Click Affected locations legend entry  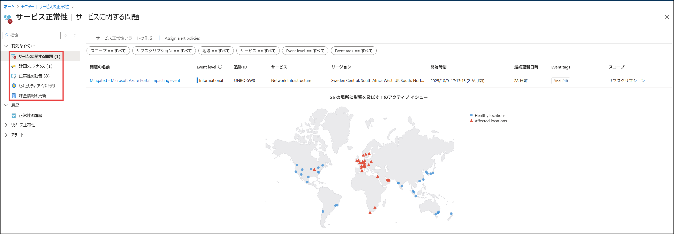pos(488,121)
